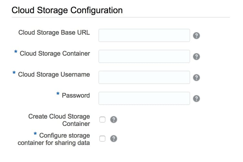Click into the Cloud Storage Container input

pos(144,56)
